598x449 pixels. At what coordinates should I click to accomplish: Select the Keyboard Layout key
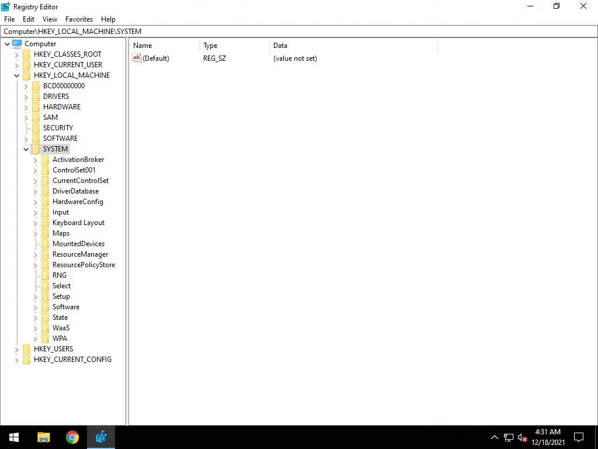click(x=79, y=223)
